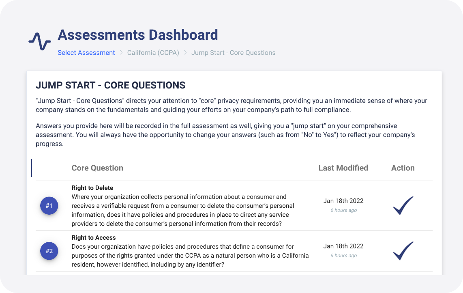Viewport: 463px width, 293px height.
Task: Sort by Last Modified column header
Action: coord(343,168)
